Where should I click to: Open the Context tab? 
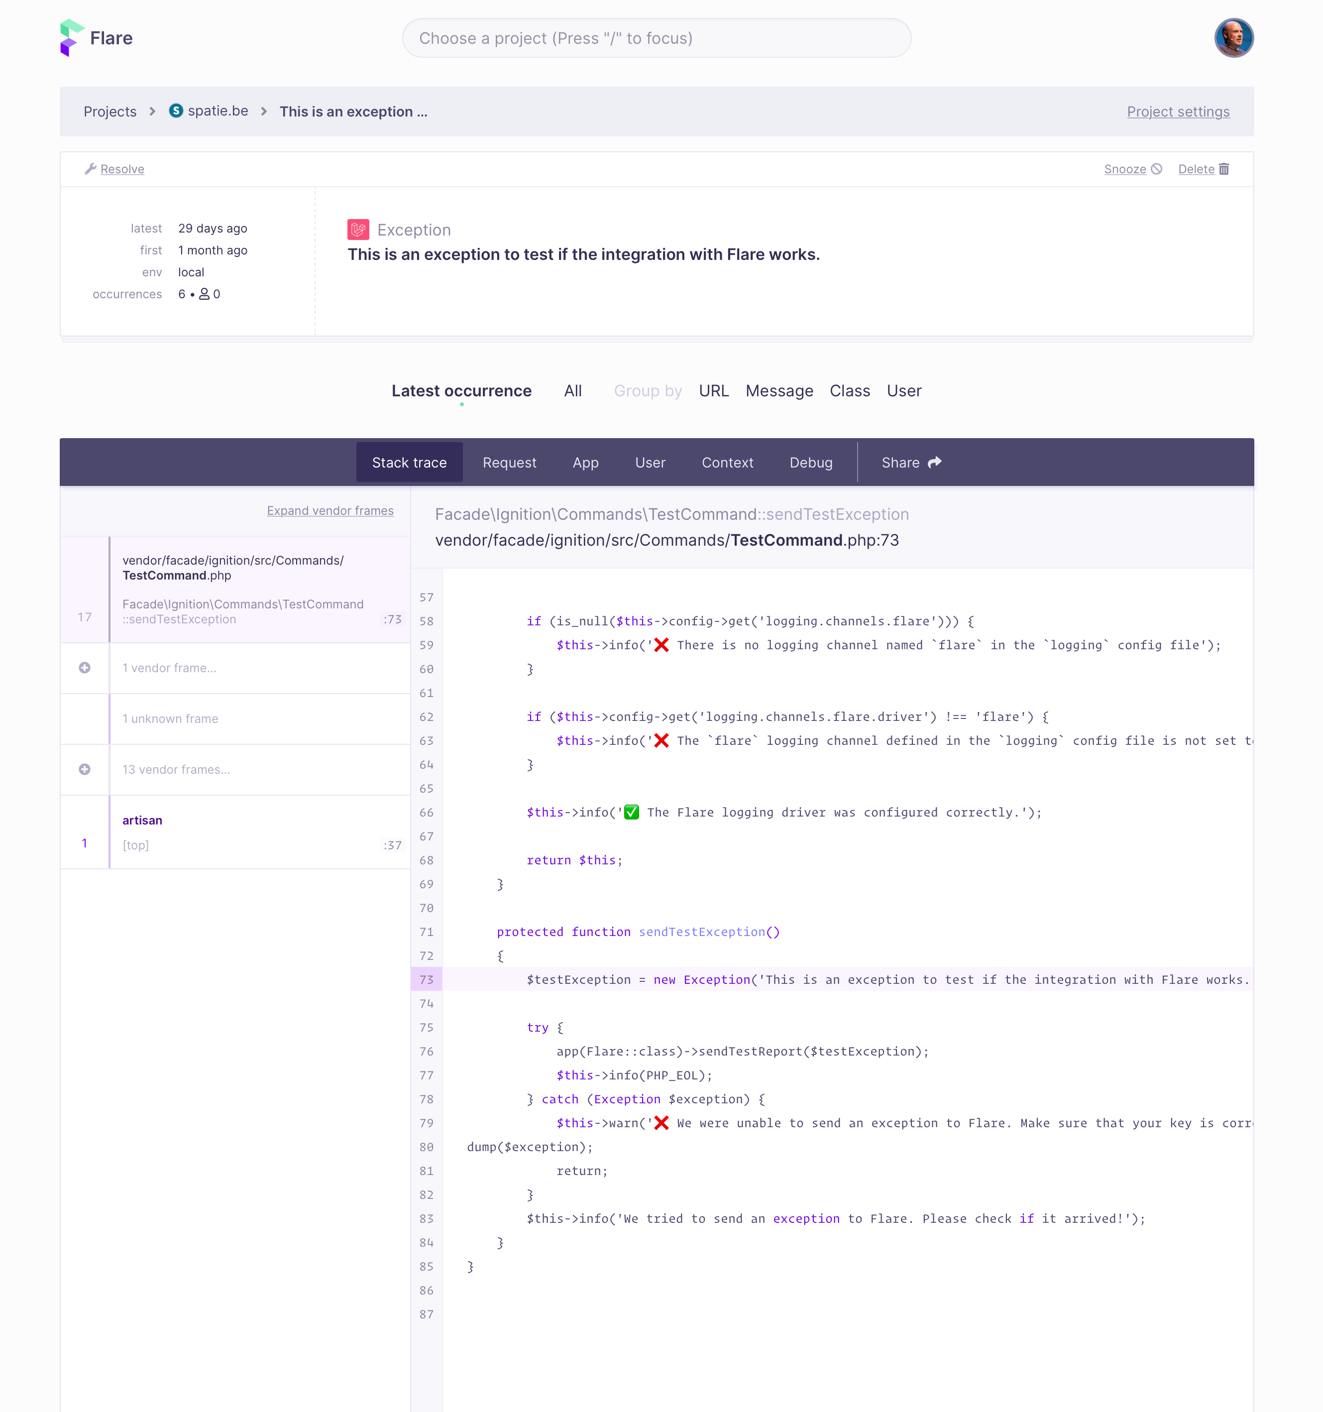[727, 463]
